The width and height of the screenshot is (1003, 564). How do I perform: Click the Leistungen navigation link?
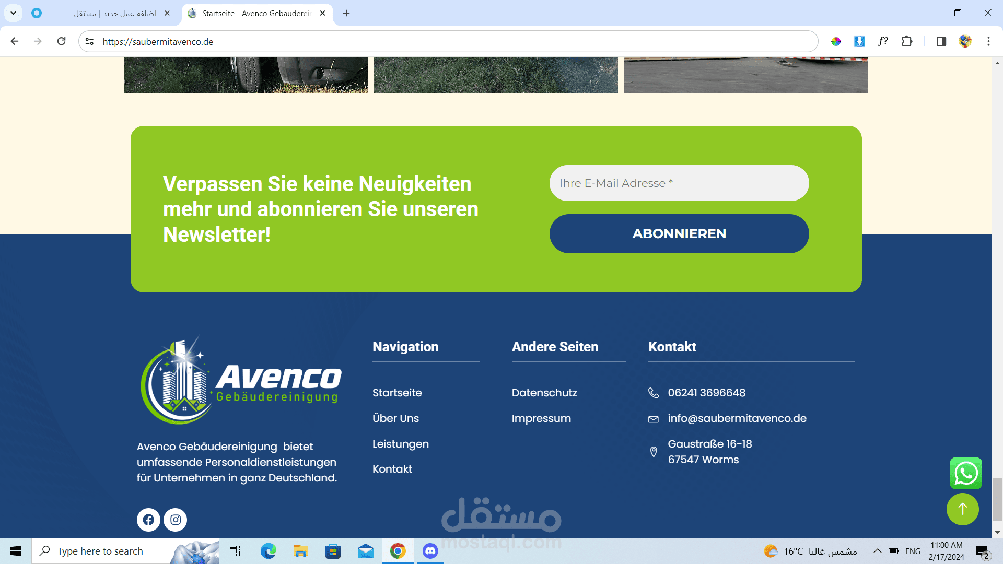(x=400, y=444)
